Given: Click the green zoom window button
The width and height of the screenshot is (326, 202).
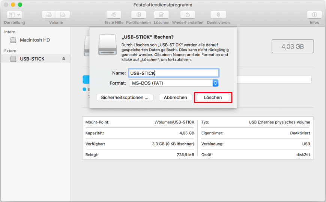Looking at the screenshot, I should 20,4.
